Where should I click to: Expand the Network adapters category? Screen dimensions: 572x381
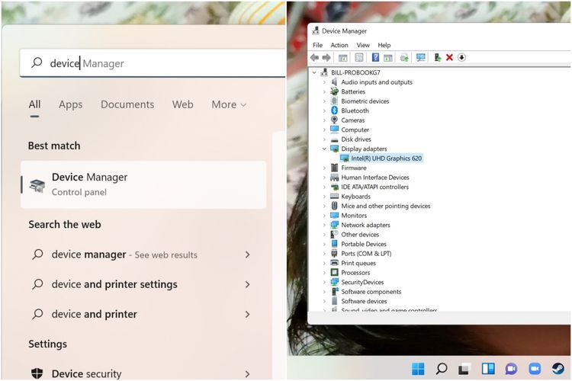pos(324,225)
